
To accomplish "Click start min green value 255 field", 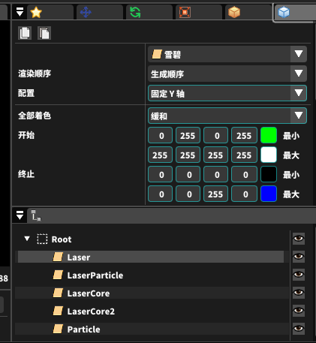I will [x=188, y=135].
